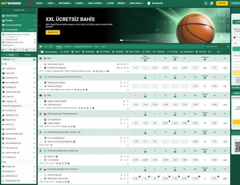Image resolution: width=240 pixels, height=185 pixels.
Task: Filter matches by At Yarışı
Action: click(172, 52)
